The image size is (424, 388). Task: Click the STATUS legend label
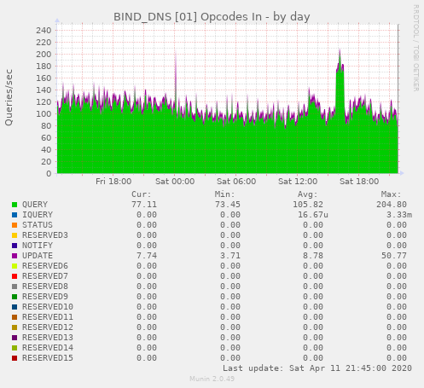point(38,225)
